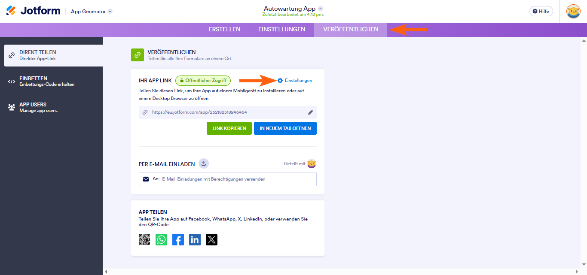This screenshot has width=587, height=275.
Task: Share app via WhatsApp icon
Action: click(x=161, y=239)
